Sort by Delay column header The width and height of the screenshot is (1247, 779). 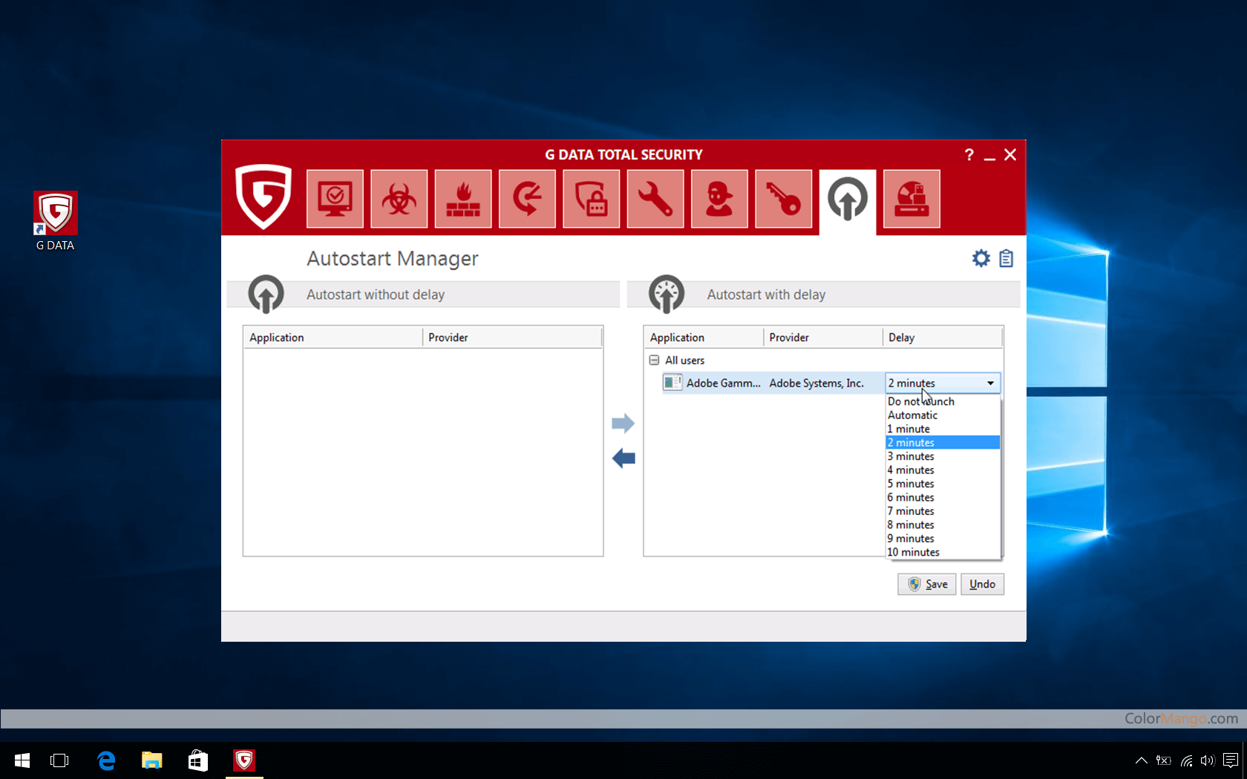[942, 338]
